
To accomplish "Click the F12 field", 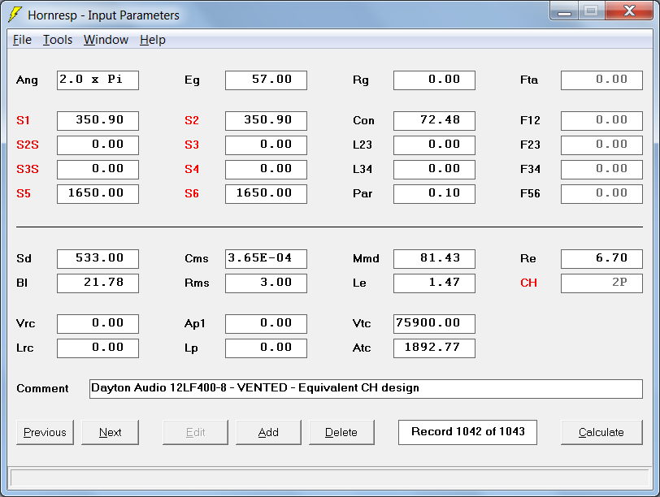I will tap(602, 121).
